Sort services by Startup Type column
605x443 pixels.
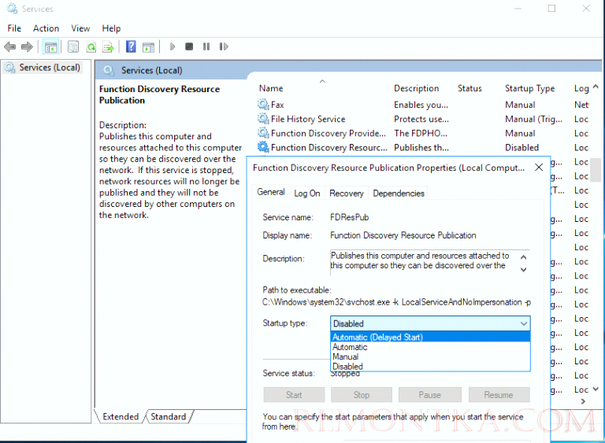[529, 89]
